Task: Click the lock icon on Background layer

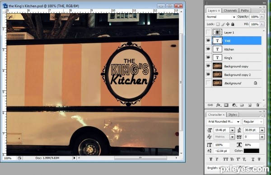Action: pos(255,83)
